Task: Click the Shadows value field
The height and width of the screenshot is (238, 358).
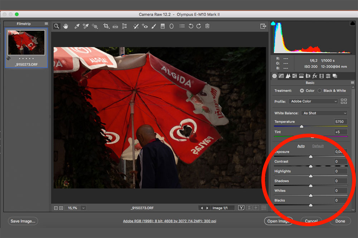Action: (341, 181)
